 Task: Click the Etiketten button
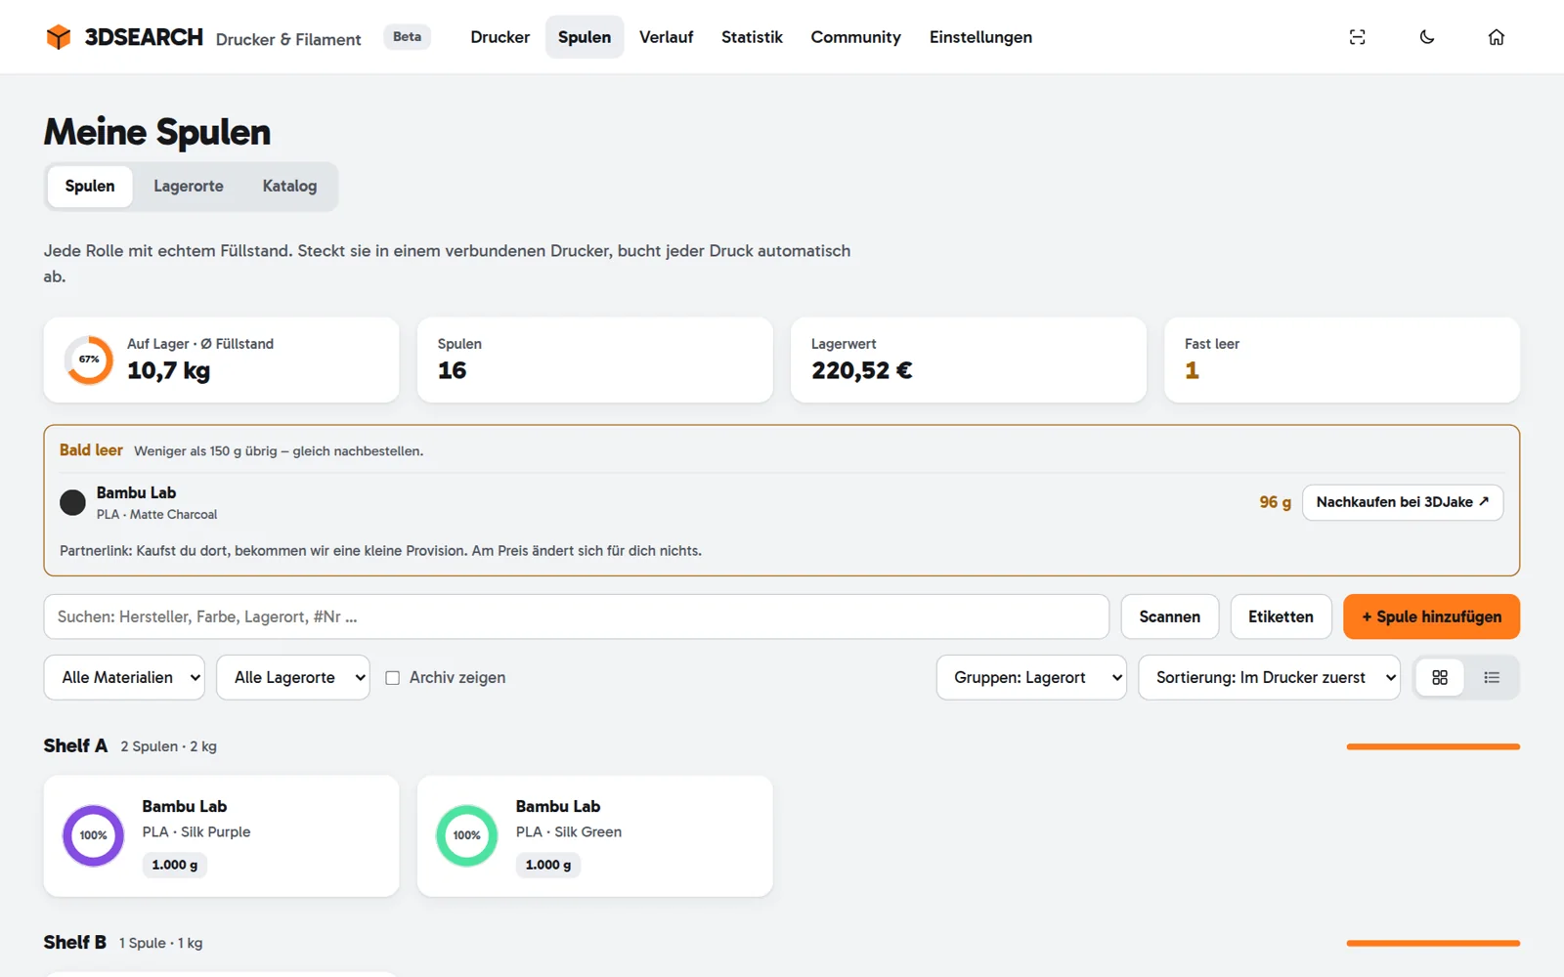1281,616
